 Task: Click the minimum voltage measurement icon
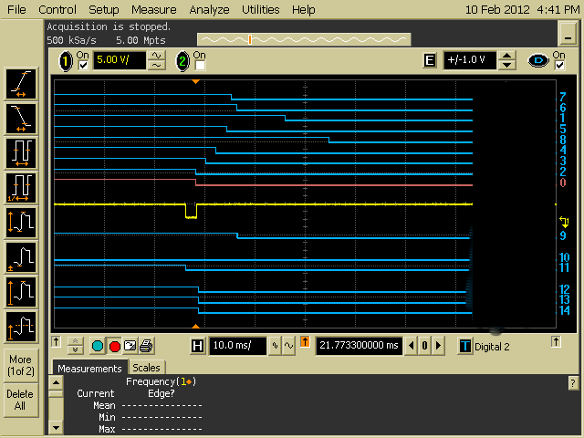(21, 257)
